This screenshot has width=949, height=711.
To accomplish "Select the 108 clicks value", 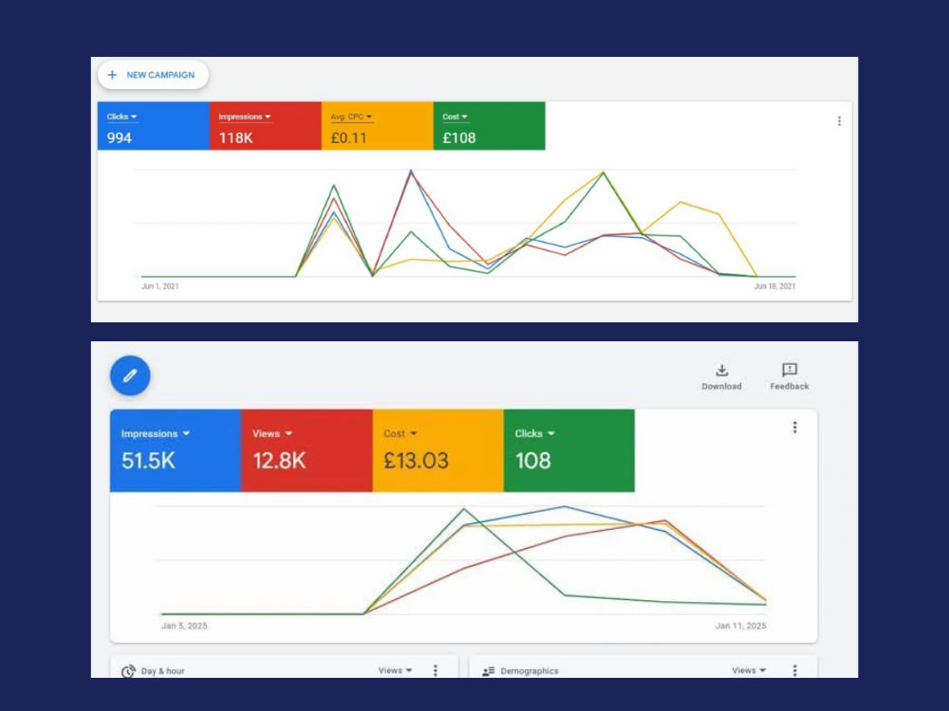I will [533, 461].
